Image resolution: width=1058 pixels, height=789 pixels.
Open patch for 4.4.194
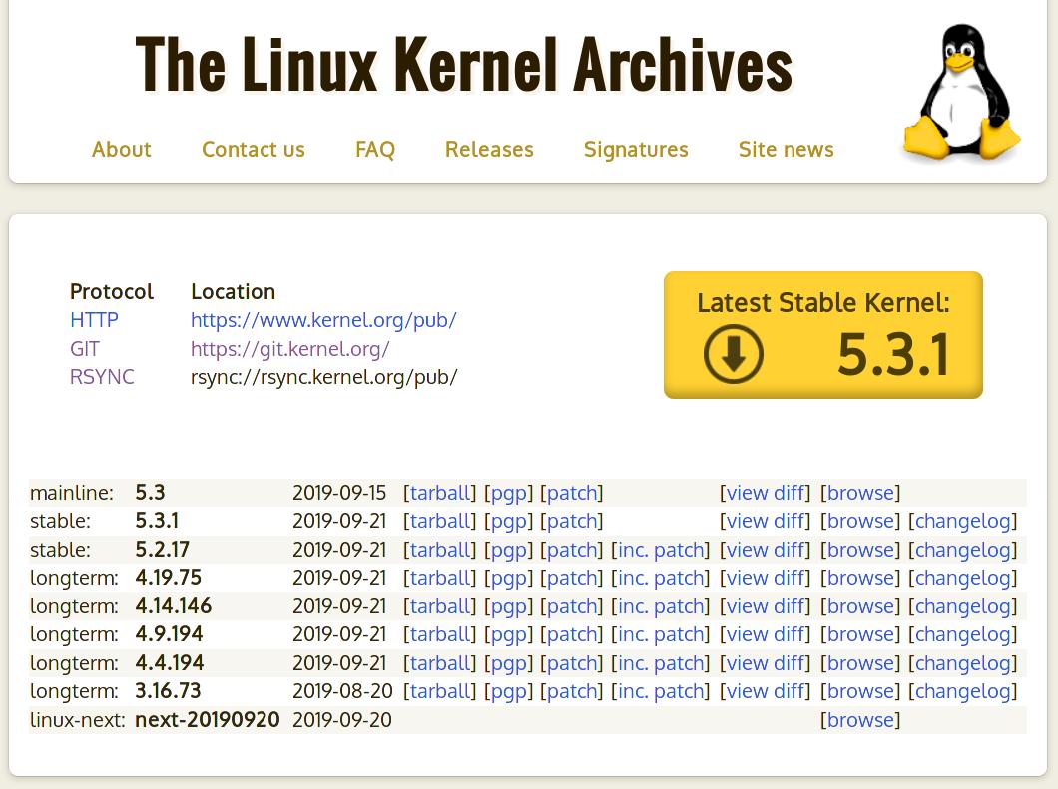[572, 663]
